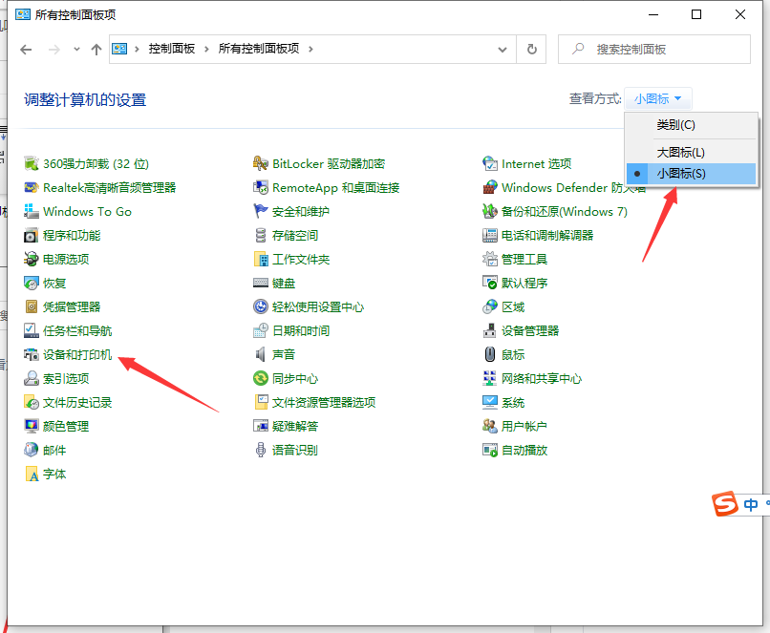Click the Sogou input method S icon
This screenshot has width=770, height=633.
(x=727, y=504)
